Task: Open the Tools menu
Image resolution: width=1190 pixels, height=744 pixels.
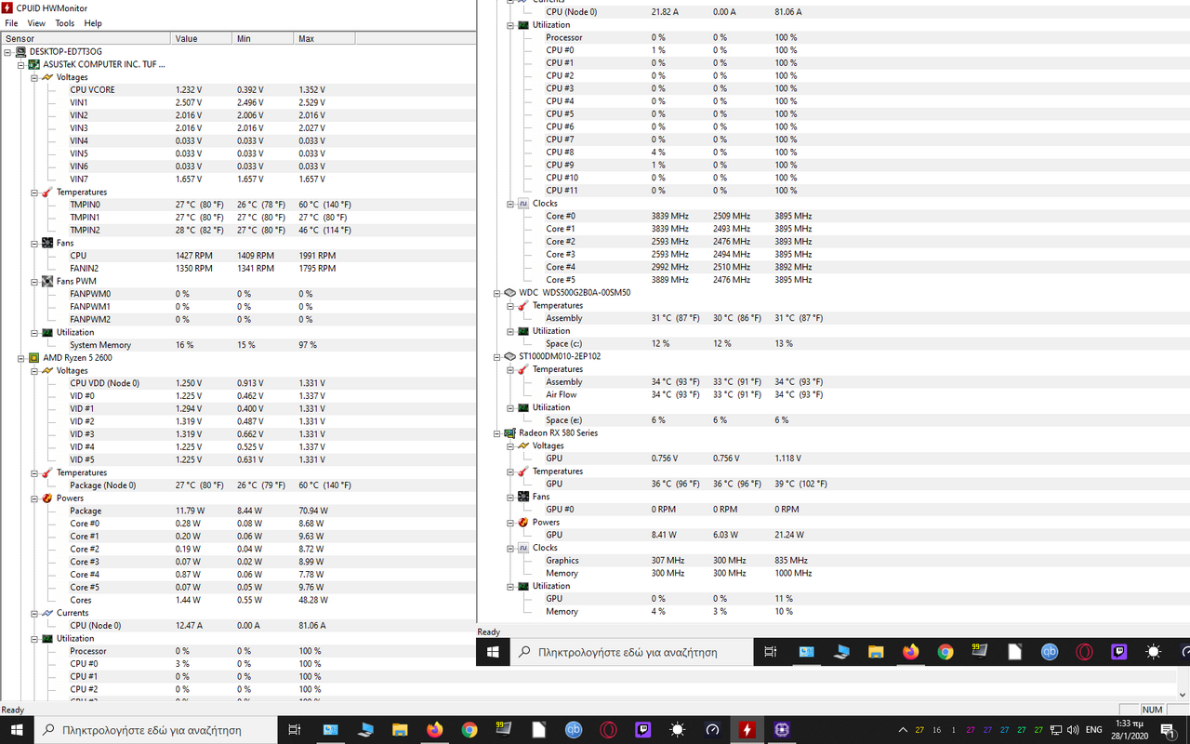Action: [64, 23]
